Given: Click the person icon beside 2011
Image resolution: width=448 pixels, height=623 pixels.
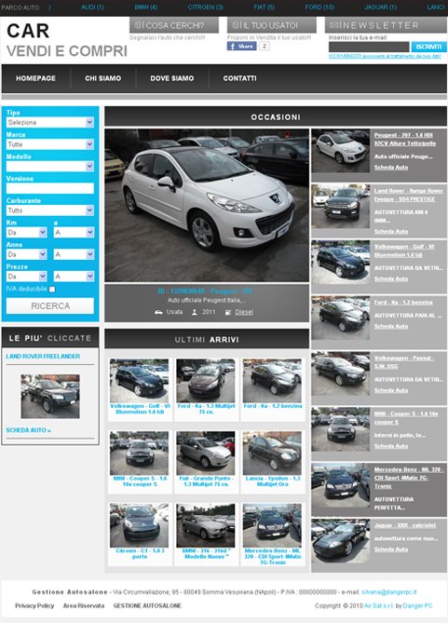Looking at the screenshot, I should tap(195, 312).
